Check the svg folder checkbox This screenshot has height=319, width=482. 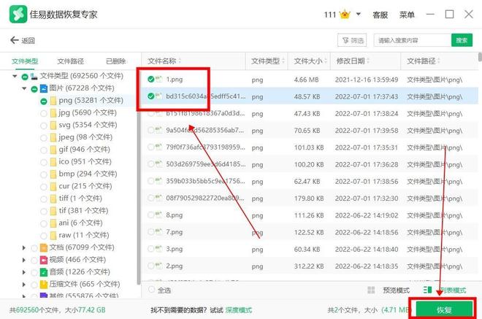[44, 126]
